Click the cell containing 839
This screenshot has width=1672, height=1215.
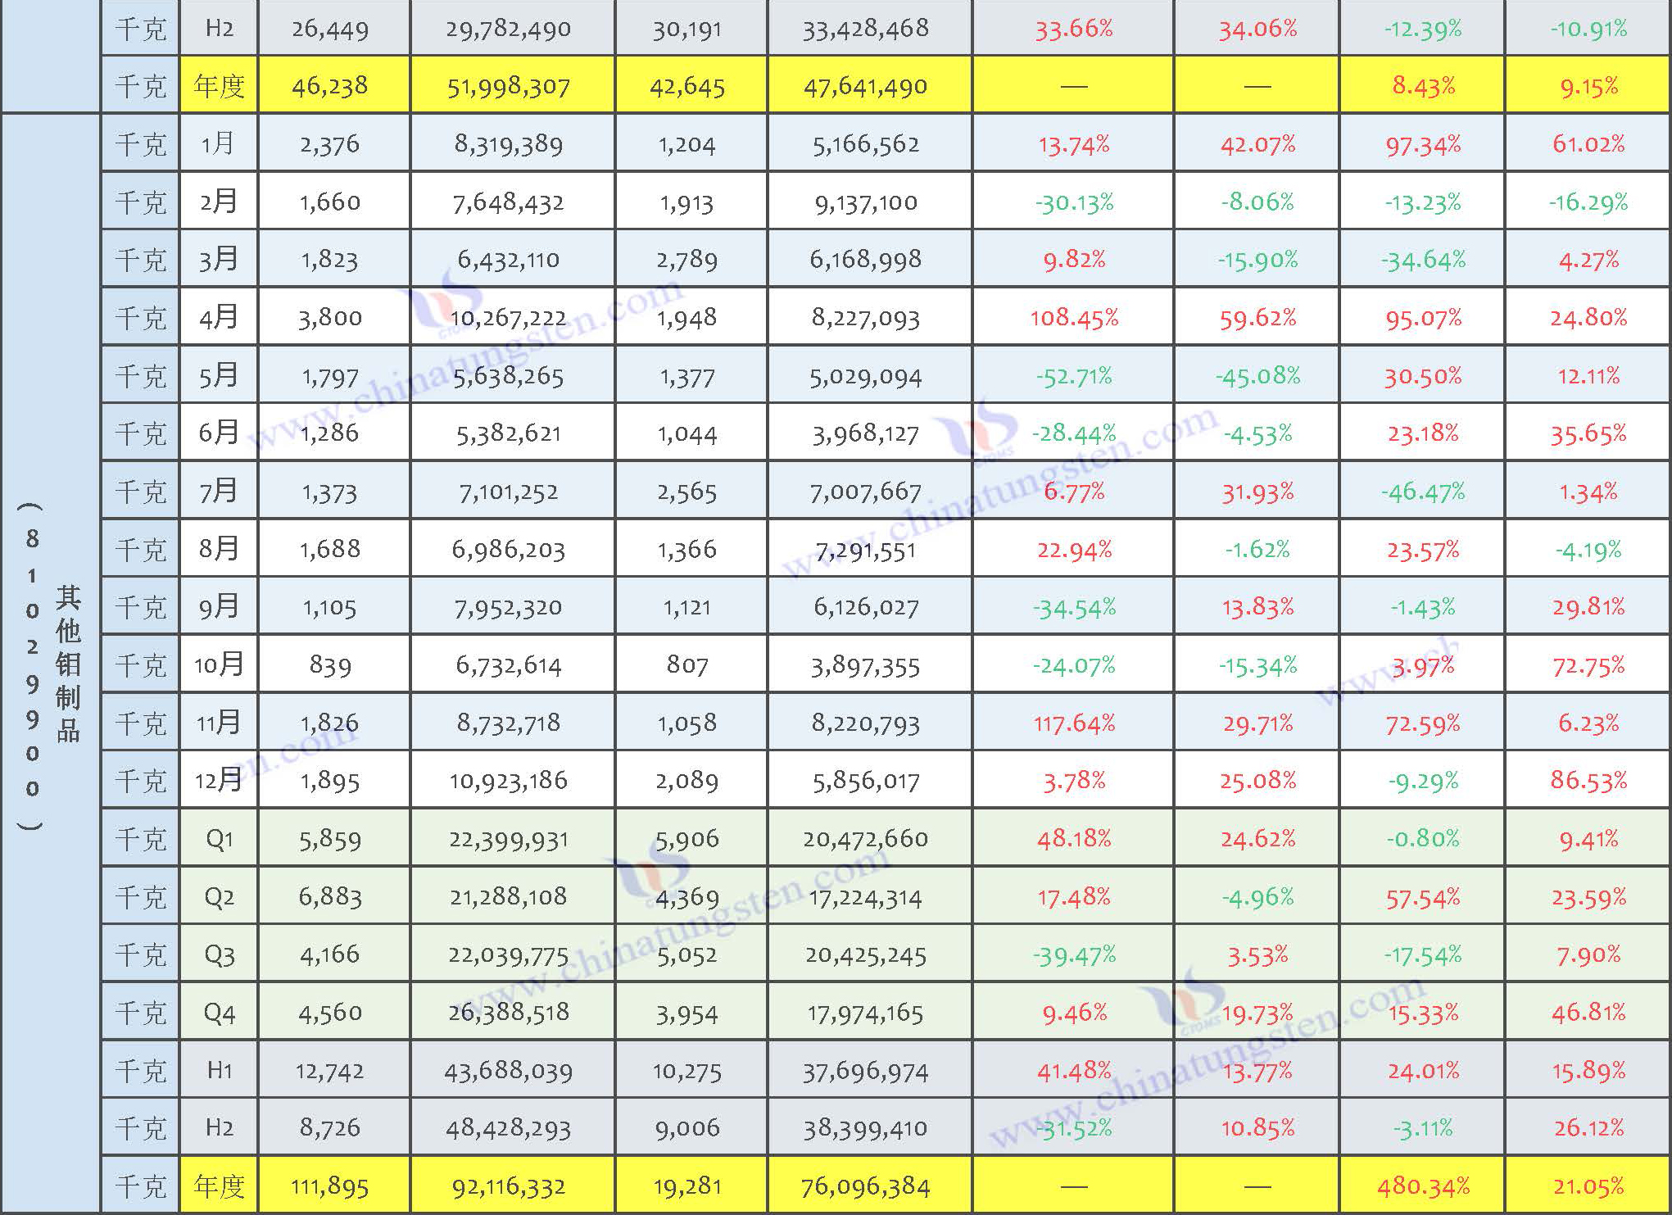pos(330,664)
